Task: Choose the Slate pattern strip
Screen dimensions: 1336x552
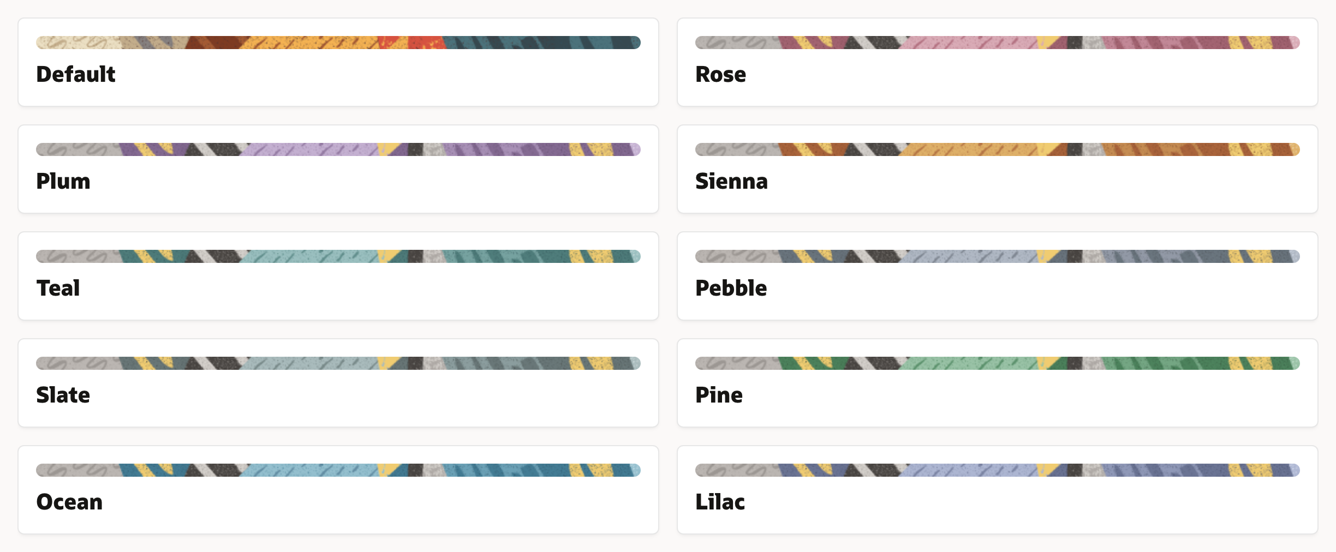Action: [338, 363]
